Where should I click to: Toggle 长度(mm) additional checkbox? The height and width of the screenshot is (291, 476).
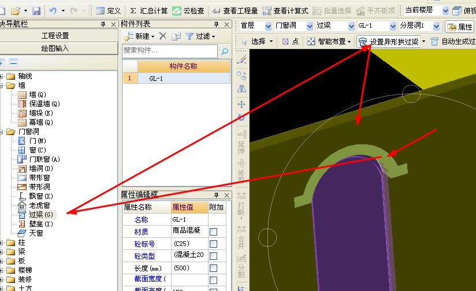(213, 268)
